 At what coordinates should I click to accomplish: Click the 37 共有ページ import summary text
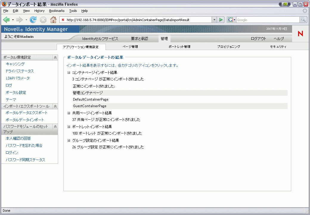pos(106,120)
